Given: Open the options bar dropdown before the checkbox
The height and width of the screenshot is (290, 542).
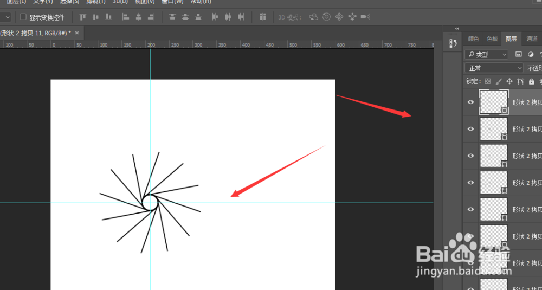Looking at the screenshot, I should coord(5,17).
